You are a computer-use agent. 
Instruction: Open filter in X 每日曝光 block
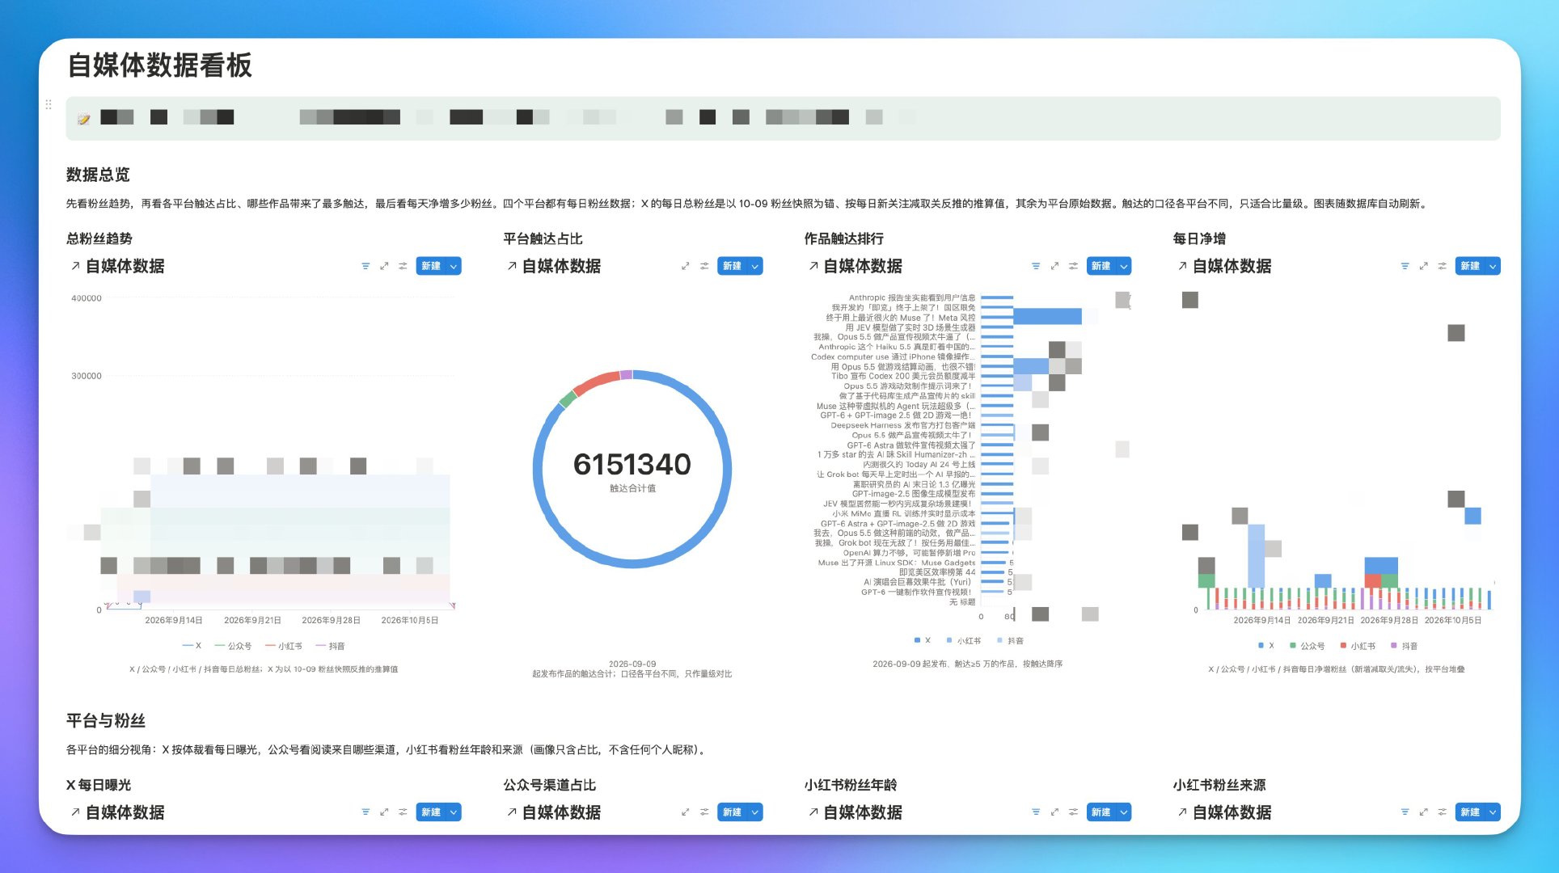[x=365, y=812]
